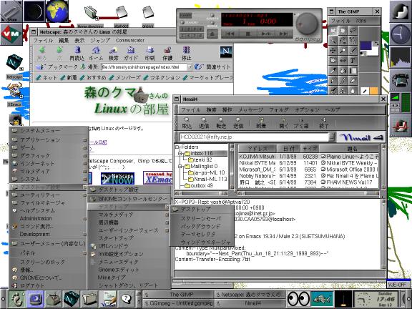The width and height of the screenshot is (412, 309).
Task: Select the rectangular selection tool in GIMP
Action: pyautogui.click(x=333, y=31)
